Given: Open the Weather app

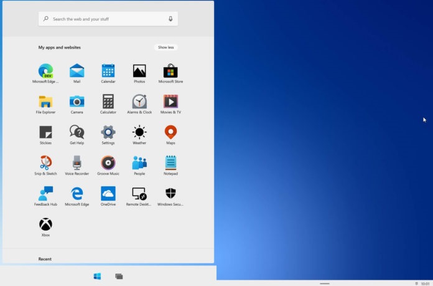Looking at the screenshot, I should tap(139, 132).
